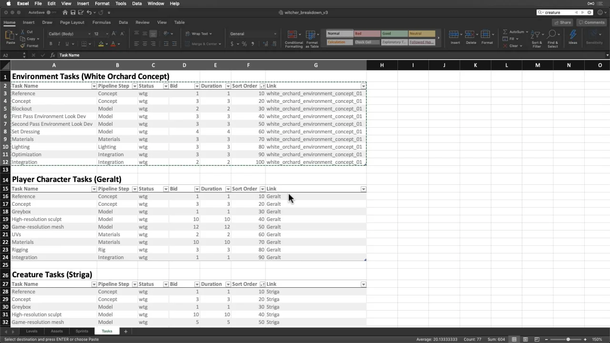Click the Increase Decimal icon
610x343 pixels.
pyautogui.click(x=264, y=44)
